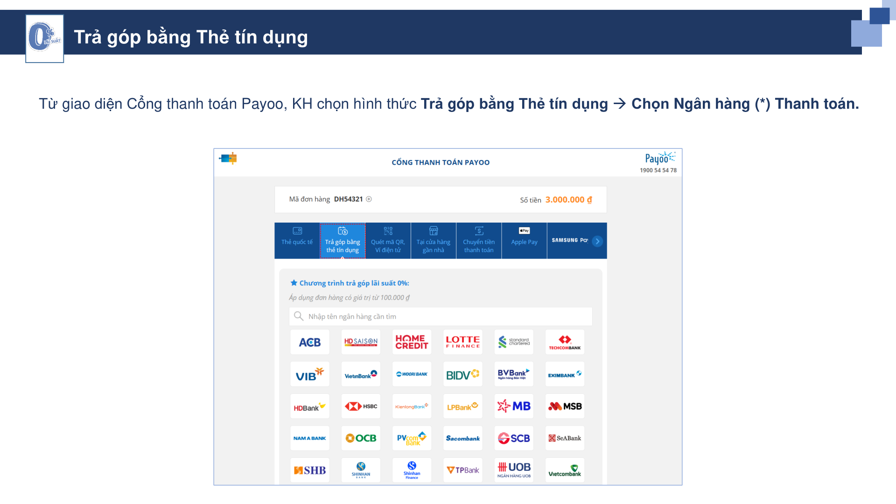The width and height of the screenshot is (896, 504).
Task: Expand order details next to DH54321
Action: [369, 199]
